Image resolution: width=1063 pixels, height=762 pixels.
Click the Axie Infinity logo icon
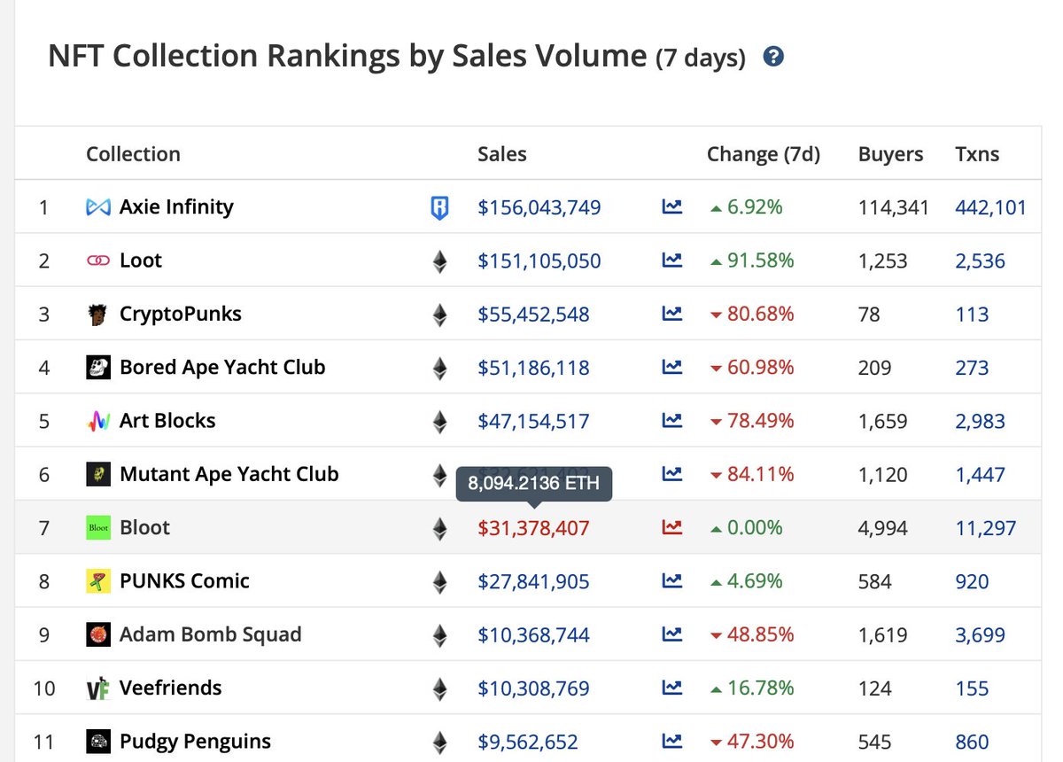[x=98, y=207]
